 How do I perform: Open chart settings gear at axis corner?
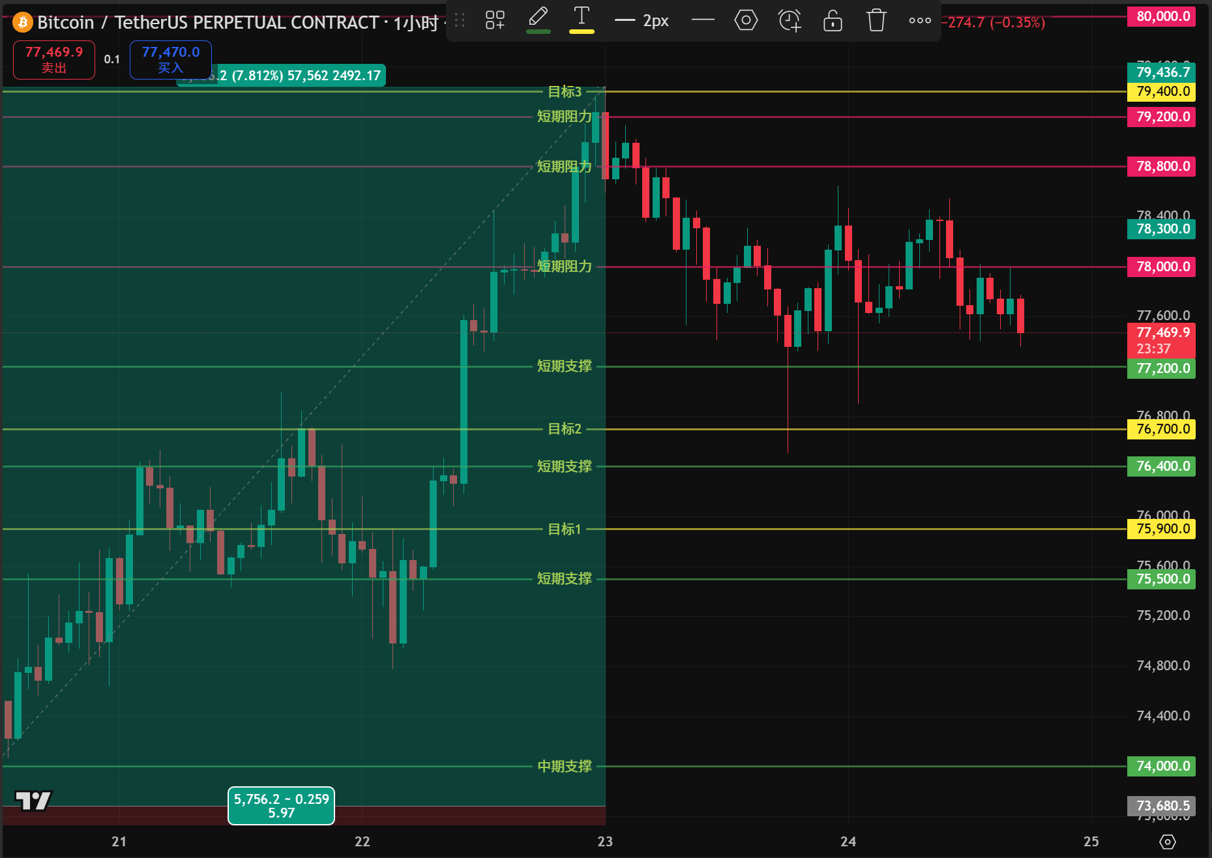pyautogui.click(x=1168, y=842)
